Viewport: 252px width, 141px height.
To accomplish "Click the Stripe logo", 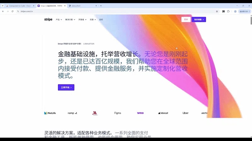I will coord(48,19).
